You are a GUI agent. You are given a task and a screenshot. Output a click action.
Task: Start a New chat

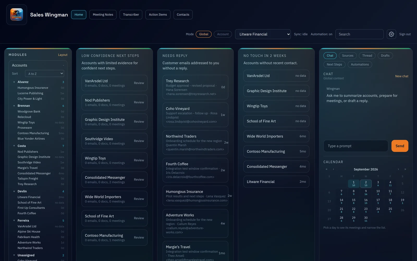pos(402,76)
